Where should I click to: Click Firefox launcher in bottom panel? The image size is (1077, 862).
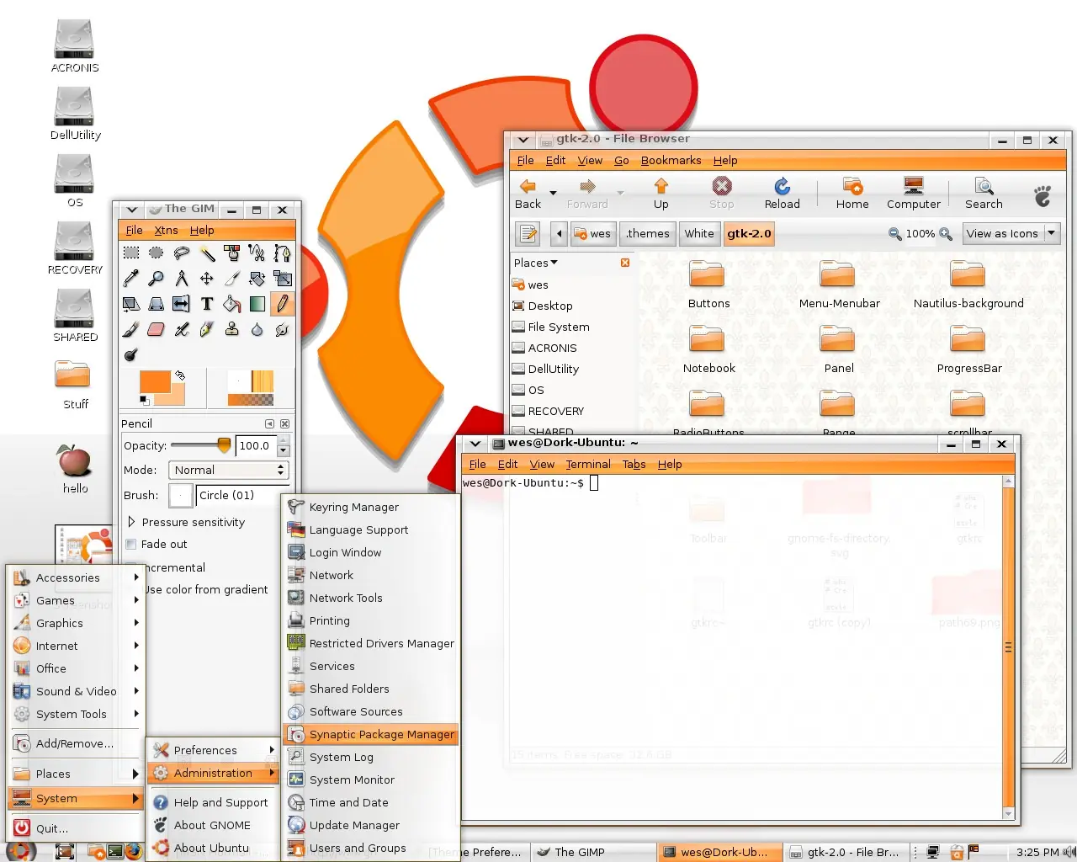click(134, 851)
